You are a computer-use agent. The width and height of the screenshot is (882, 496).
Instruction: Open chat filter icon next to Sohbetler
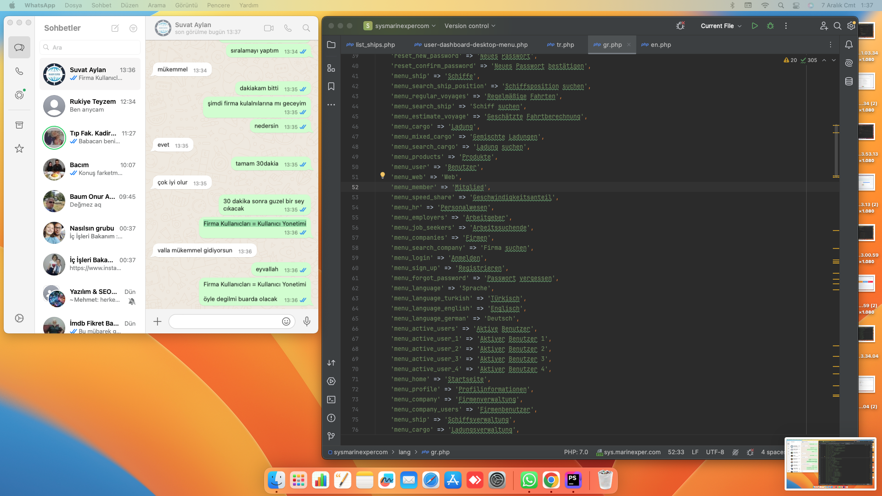pos(133,28)
